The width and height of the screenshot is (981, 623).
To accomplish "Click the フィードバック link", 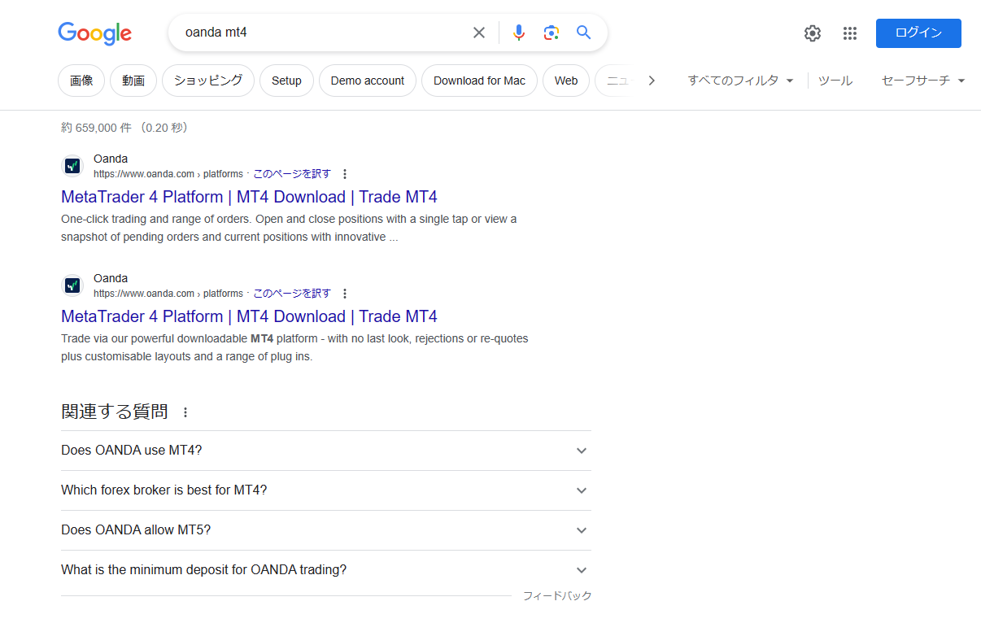I will 557,596.
